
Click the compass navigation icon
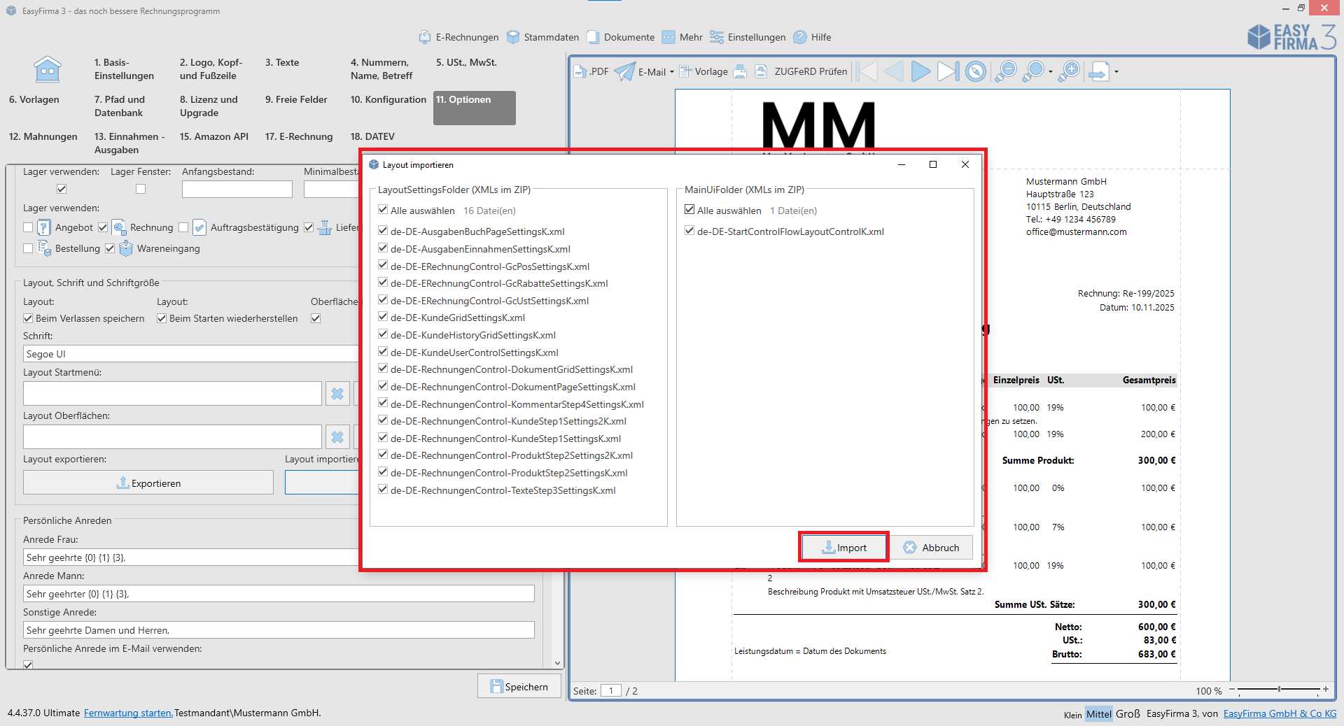976,71
